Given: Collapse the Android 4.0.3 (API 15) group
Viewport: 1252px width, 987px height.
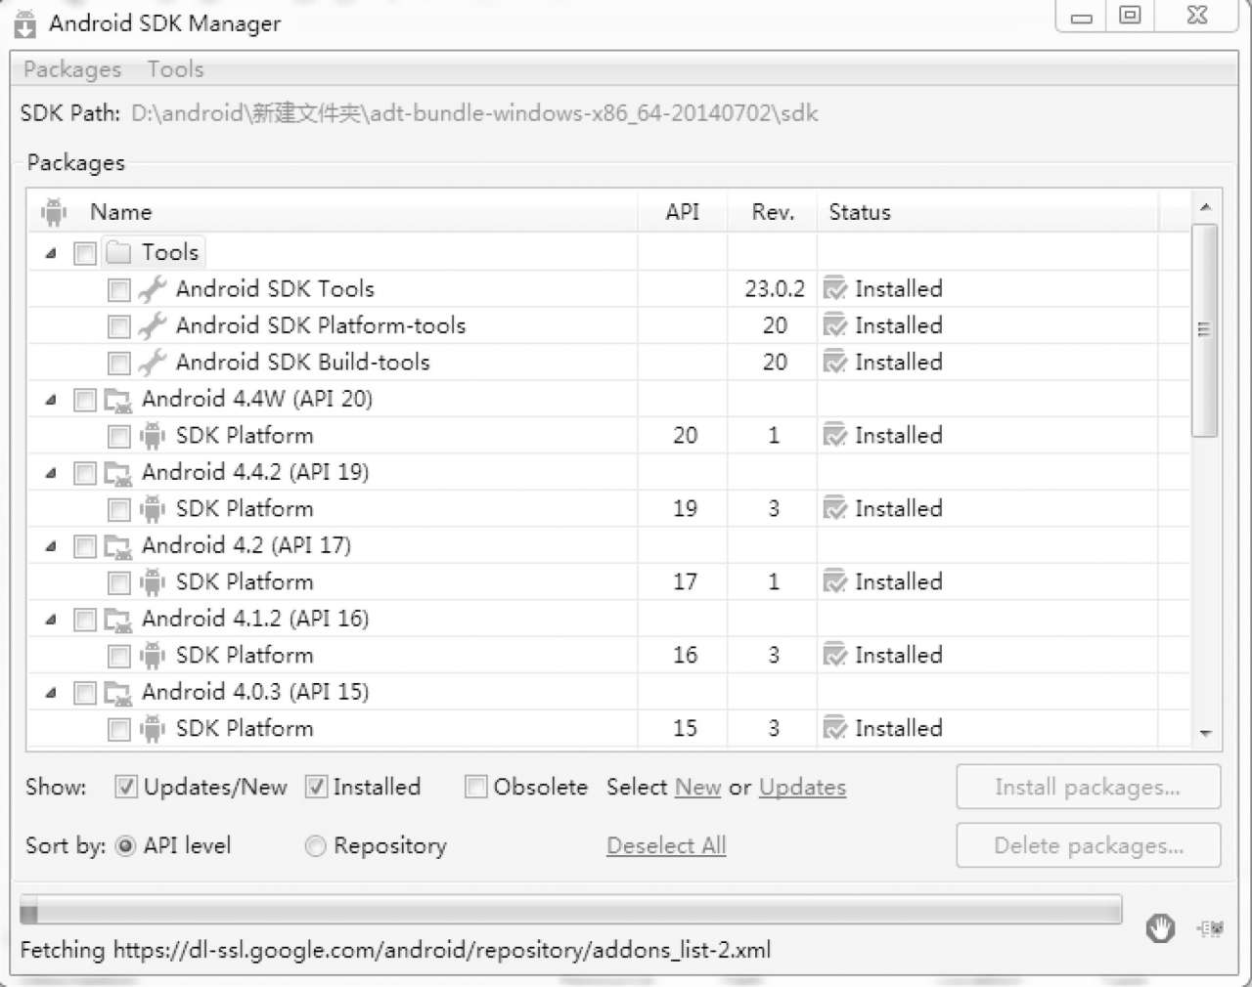Looking at the screenshot, I should click(51, 694).
